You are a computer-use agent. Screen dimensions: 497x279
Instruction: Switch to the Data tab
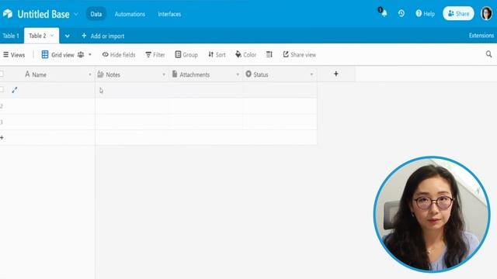coord(96,14)
